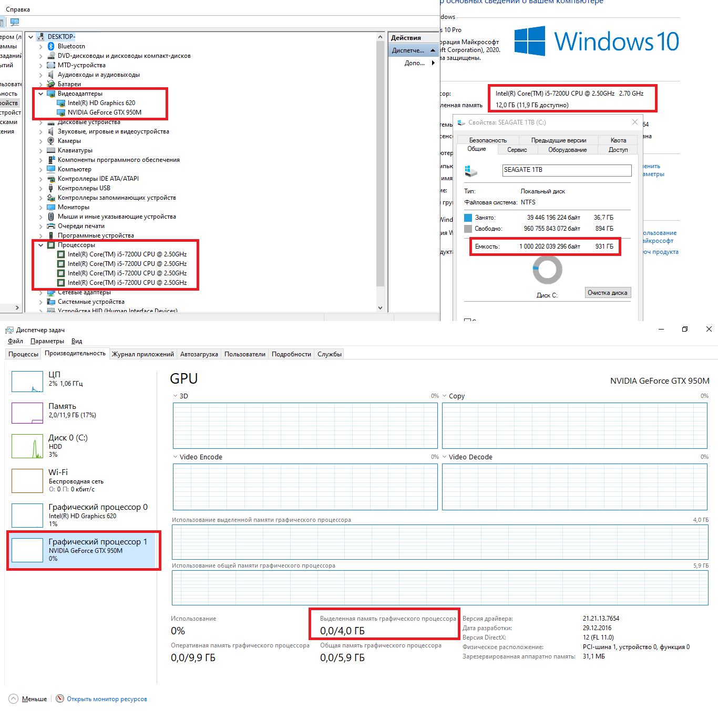The image size is (718, 720).
Task: Open the Открыть монитор ресурсов link
Action: (x=107, y=699)
